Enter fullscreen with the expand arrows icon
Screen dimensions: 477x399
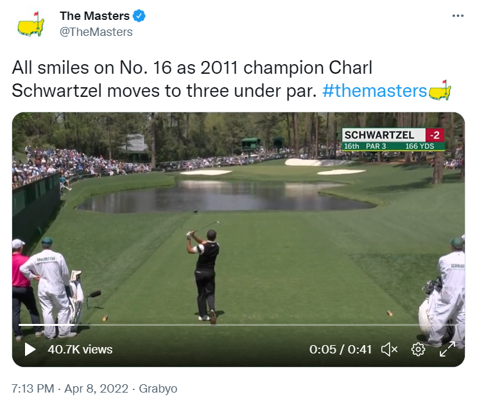coord(447,350)
